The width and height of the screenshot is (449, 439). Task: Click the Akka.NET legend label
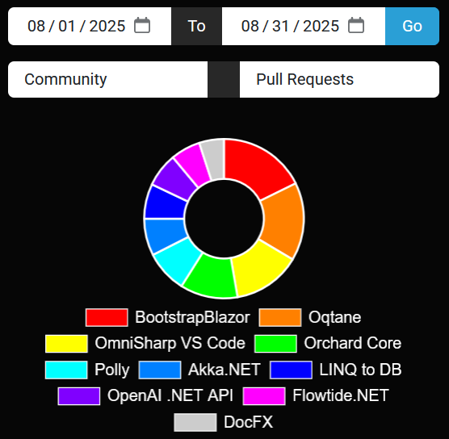224,370
